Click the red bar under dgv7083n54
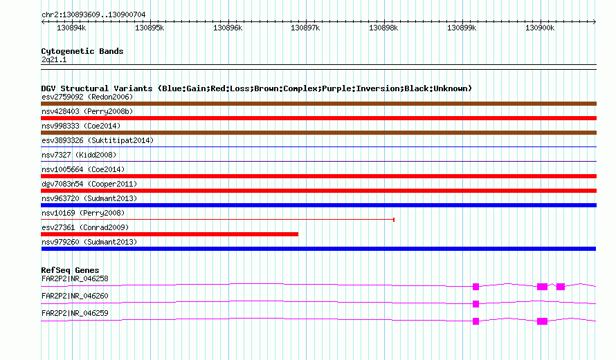616x360 pixels. click(x=318, y=191)
